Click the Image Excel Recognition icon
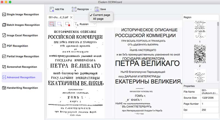 point(4,35)
